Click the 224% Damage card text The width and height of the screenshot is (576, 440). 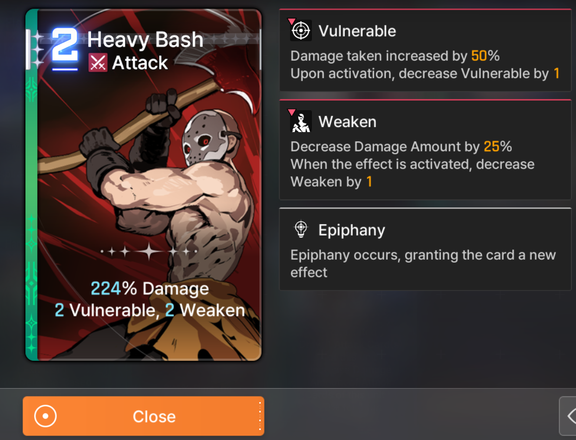pyautogui.click(x=150, y=288)
